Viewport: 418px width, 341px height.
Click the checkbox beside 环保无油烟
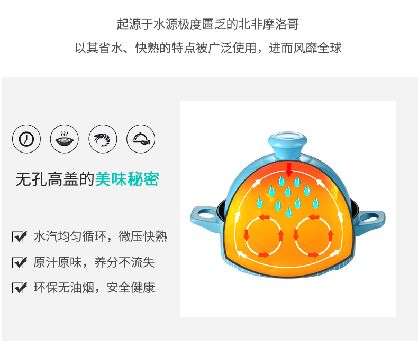coord(20,288)
